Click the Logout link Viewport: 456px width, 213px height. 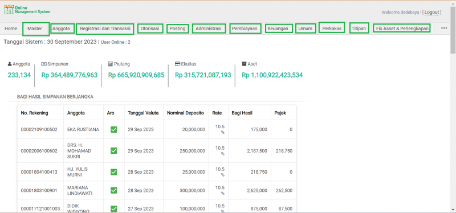click(431, 12)
